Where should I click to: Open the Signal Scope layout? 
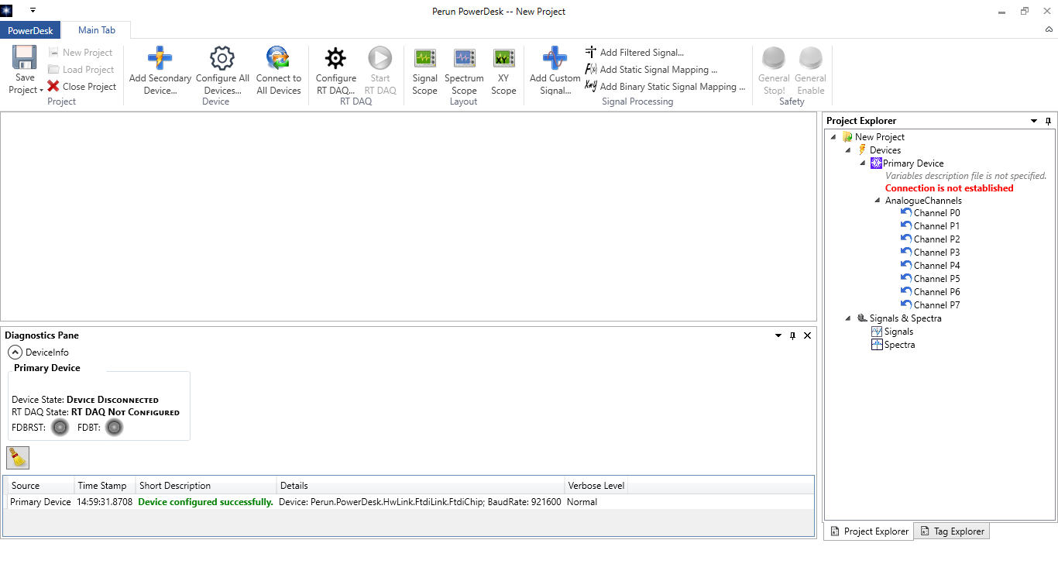point(424,58)
